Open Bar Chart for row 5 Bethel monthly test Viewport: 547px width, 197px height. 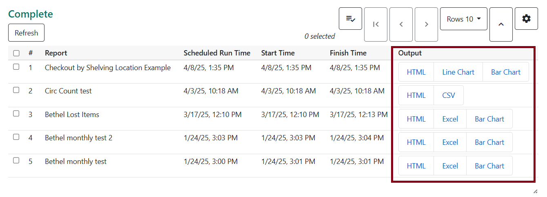(x=489, y=166)
